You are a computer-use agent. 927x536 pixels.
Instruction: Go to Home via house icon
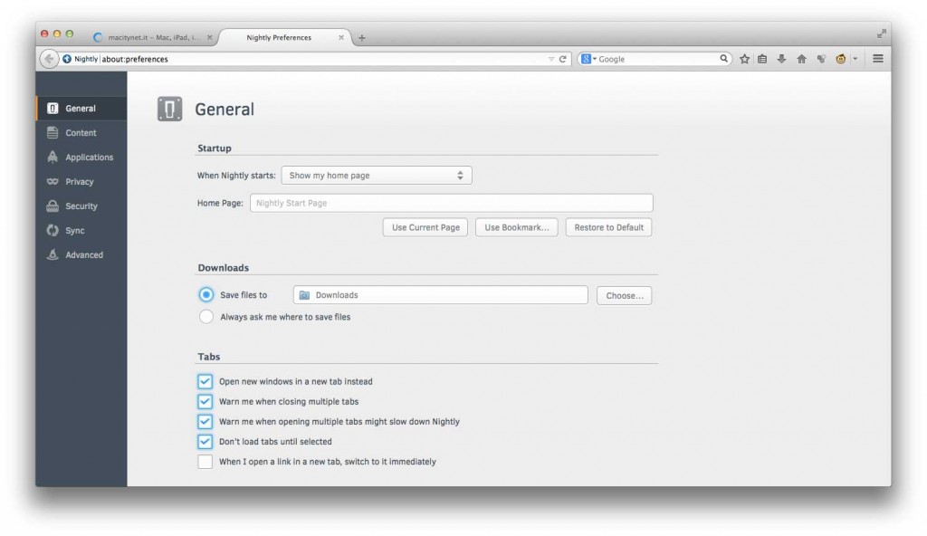tap(801, 59)
